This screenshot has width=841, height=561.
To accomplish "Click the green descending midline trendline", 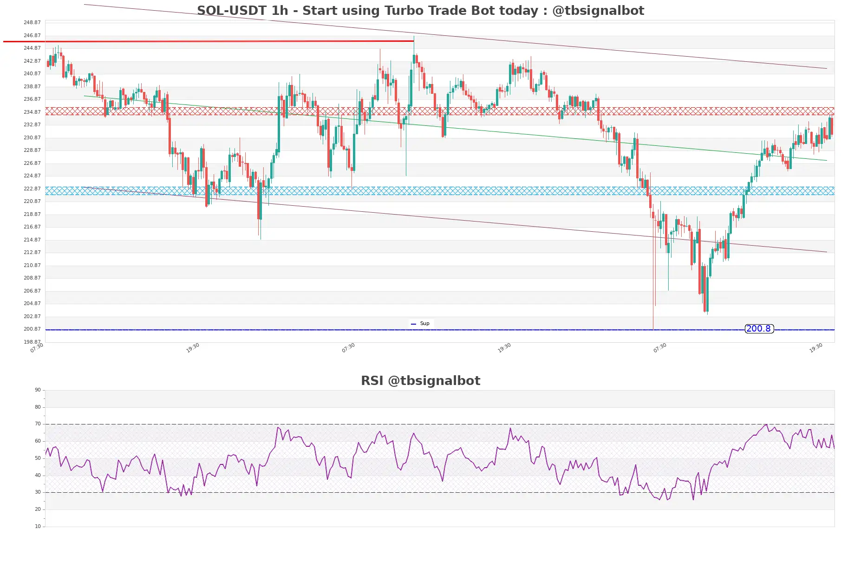I will pos(455,128).
